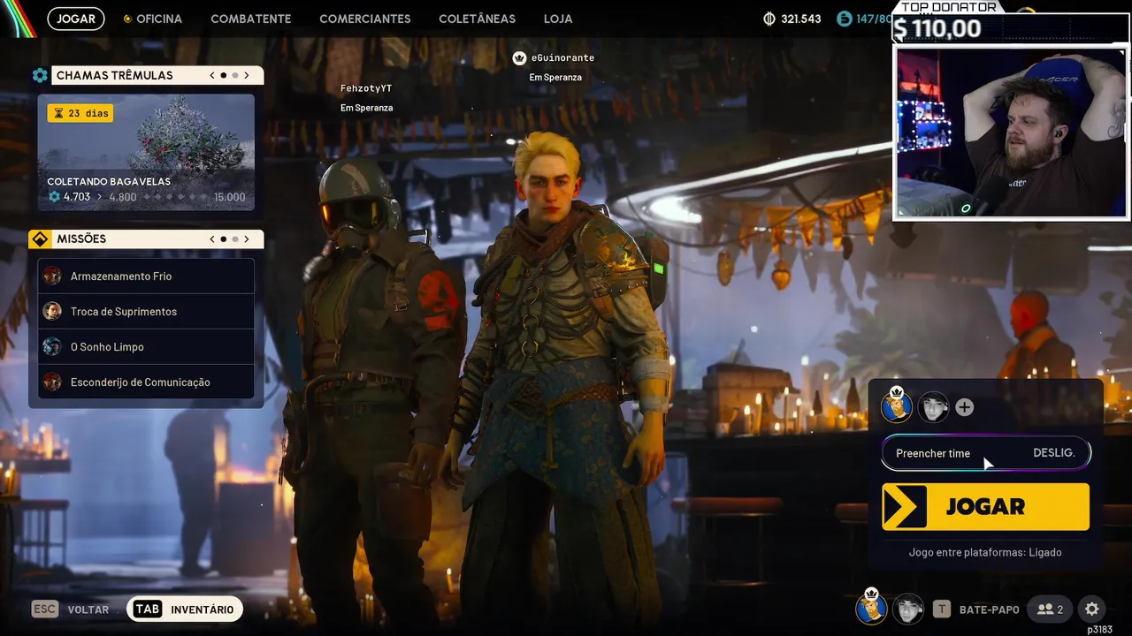The width and height of the screenshot is (1132, 636).
Task: Click VOLTAR to go back
Action: click(x=71, y=609)
